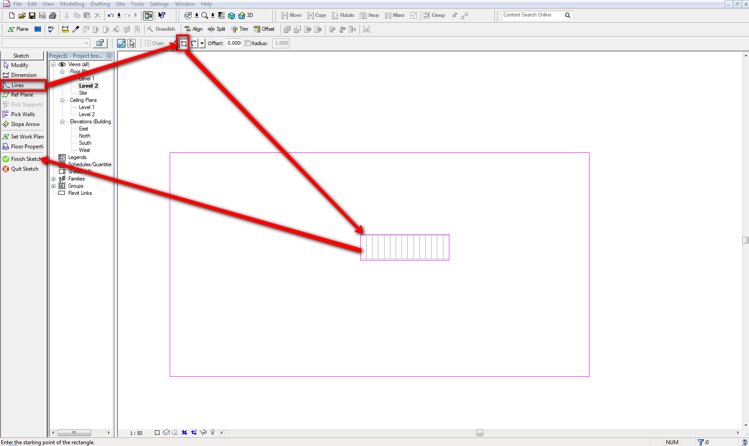The image size is (749, 446).
Task: Open the draw shapes dropdown arrow
Action: 202,43
